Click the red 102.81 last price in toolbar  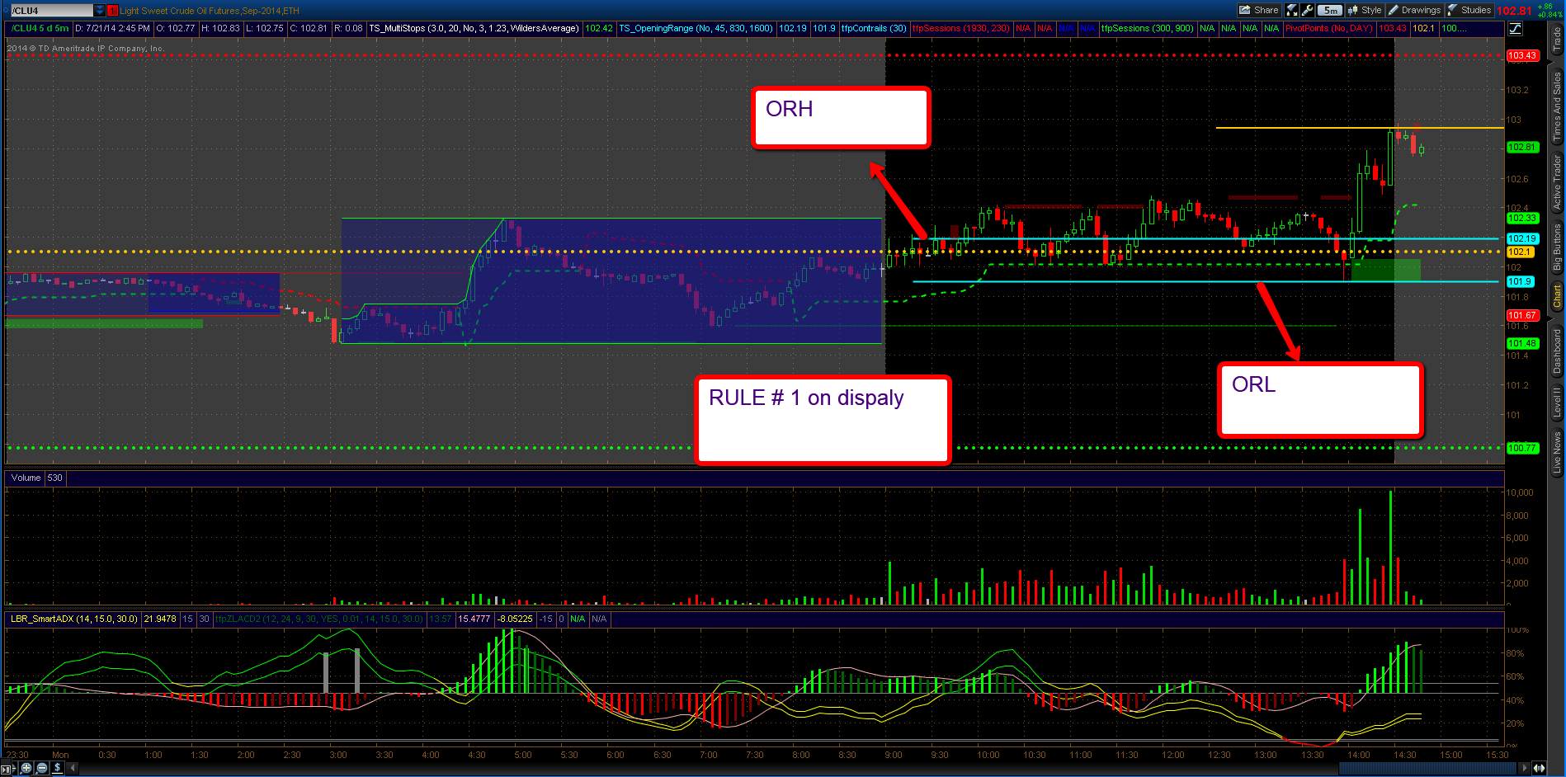click(x=1514, y=11)
